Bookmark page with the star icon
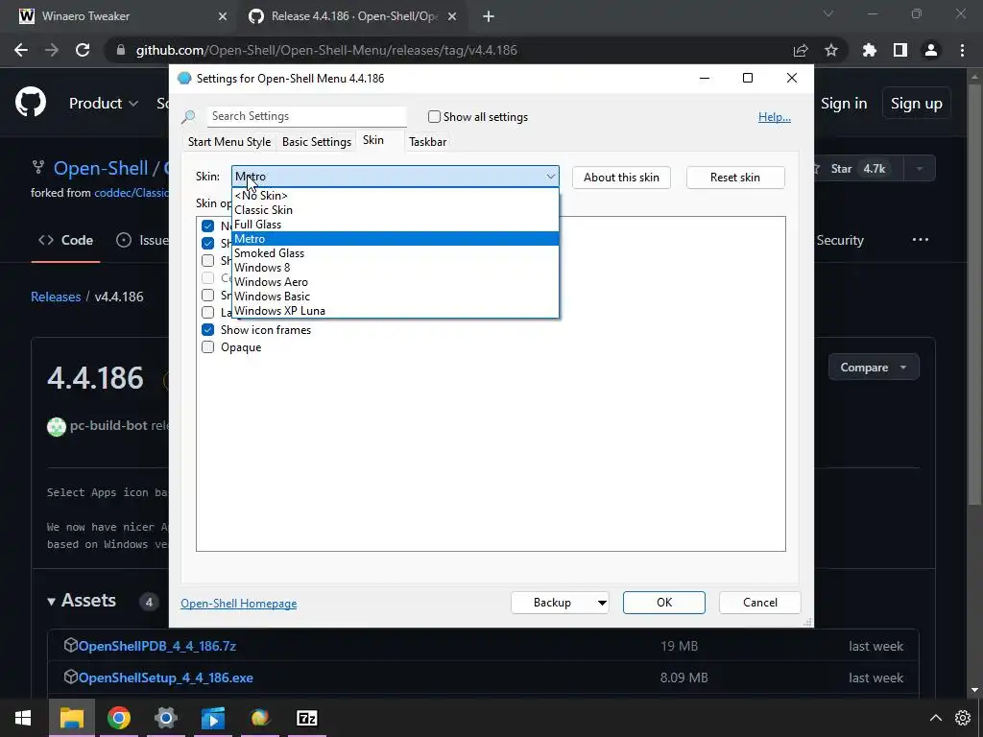 [831, 50]
